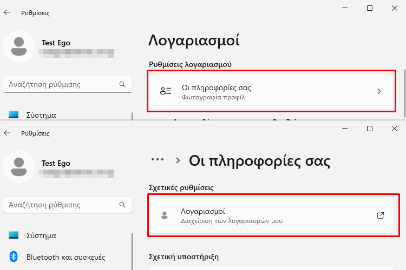Click Αναζήτηση ρύθμισης field in the Λογαριασμοί page window
Image resolution: width=406 pixels, height=270 pixels.
[x=68, y=84]
